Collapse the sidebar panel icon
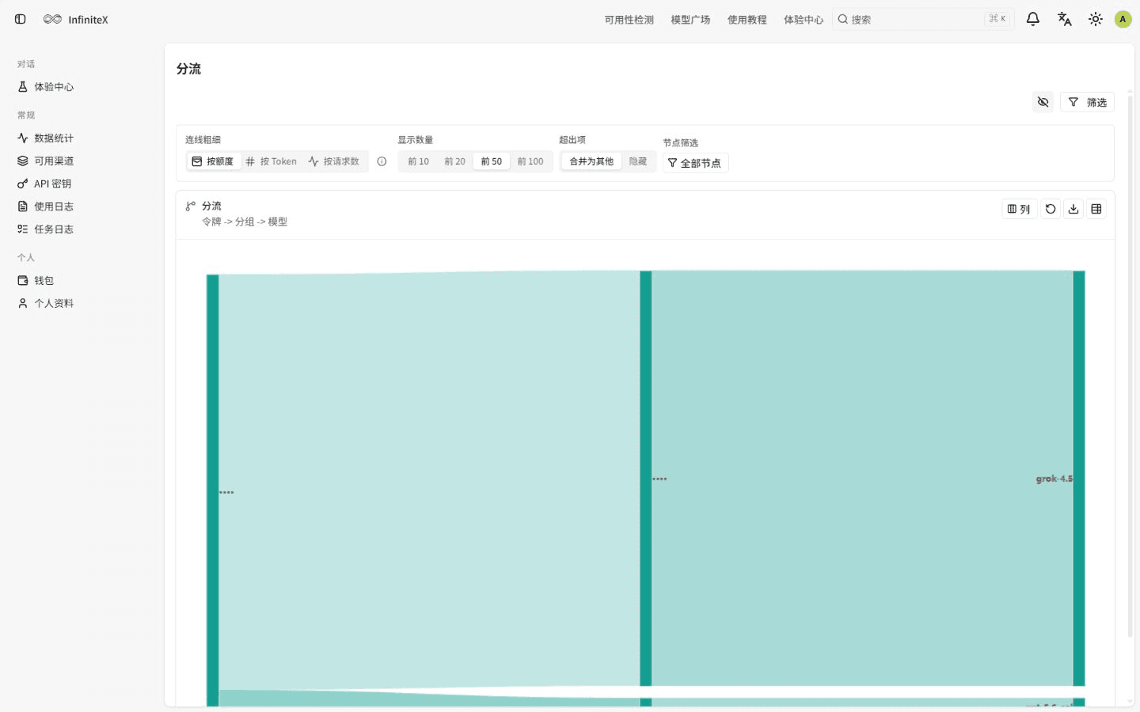1140x712 pixels. click(21, 19)
